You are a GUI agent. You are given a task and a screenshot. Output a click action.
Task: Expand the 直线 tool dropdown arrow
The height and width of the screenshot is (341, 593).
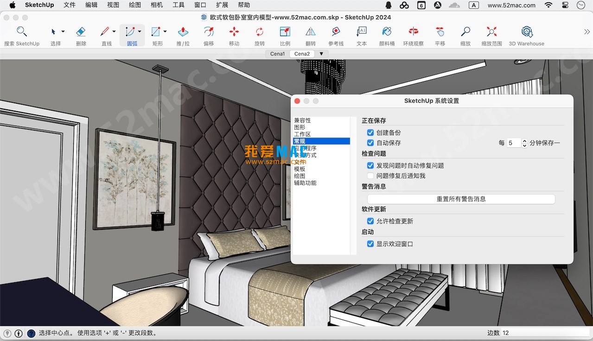114,32
